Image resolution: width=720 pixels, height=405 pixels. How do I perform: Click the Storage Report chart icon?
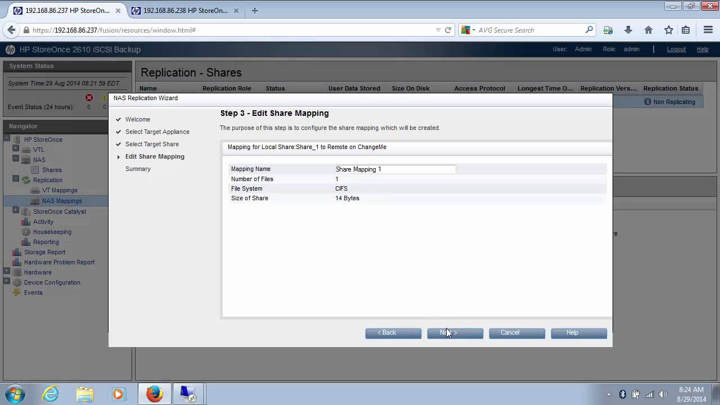coord(17,252)
